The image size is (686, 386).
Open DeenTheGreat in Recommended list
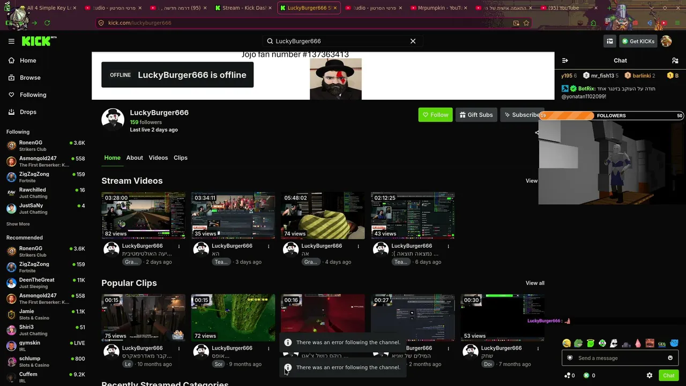pos(46,283)
